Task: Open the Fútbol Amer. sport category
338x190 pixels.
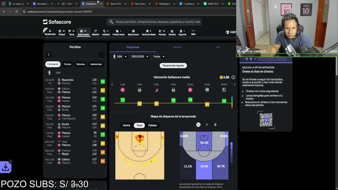Action: click(x=119, y=32)
